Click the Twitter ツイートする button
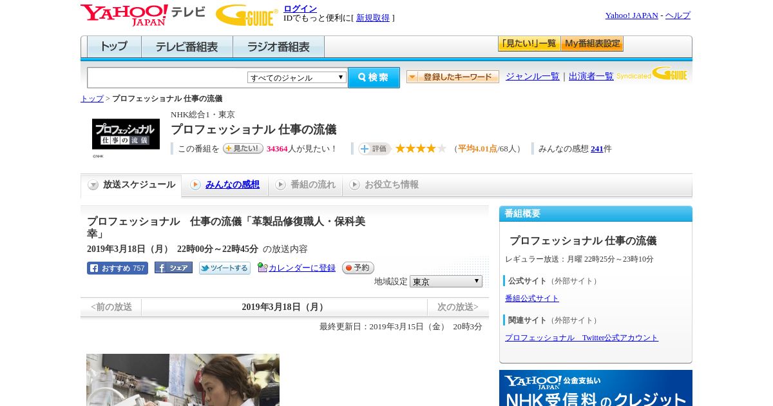Image resolution: width=773 pixels, height=406 pixels. point(224,268)
